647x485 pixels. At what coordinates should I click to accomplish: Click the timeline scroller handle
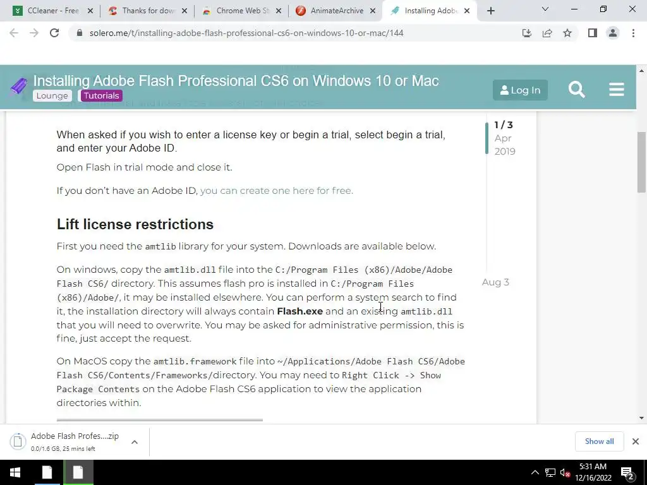[x=487, y=138]
